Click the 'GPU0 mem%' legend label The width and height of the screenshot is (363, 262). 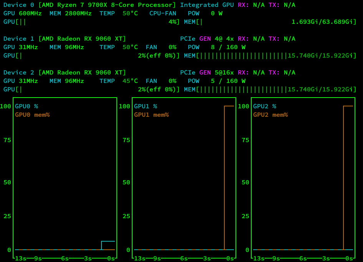32,115
